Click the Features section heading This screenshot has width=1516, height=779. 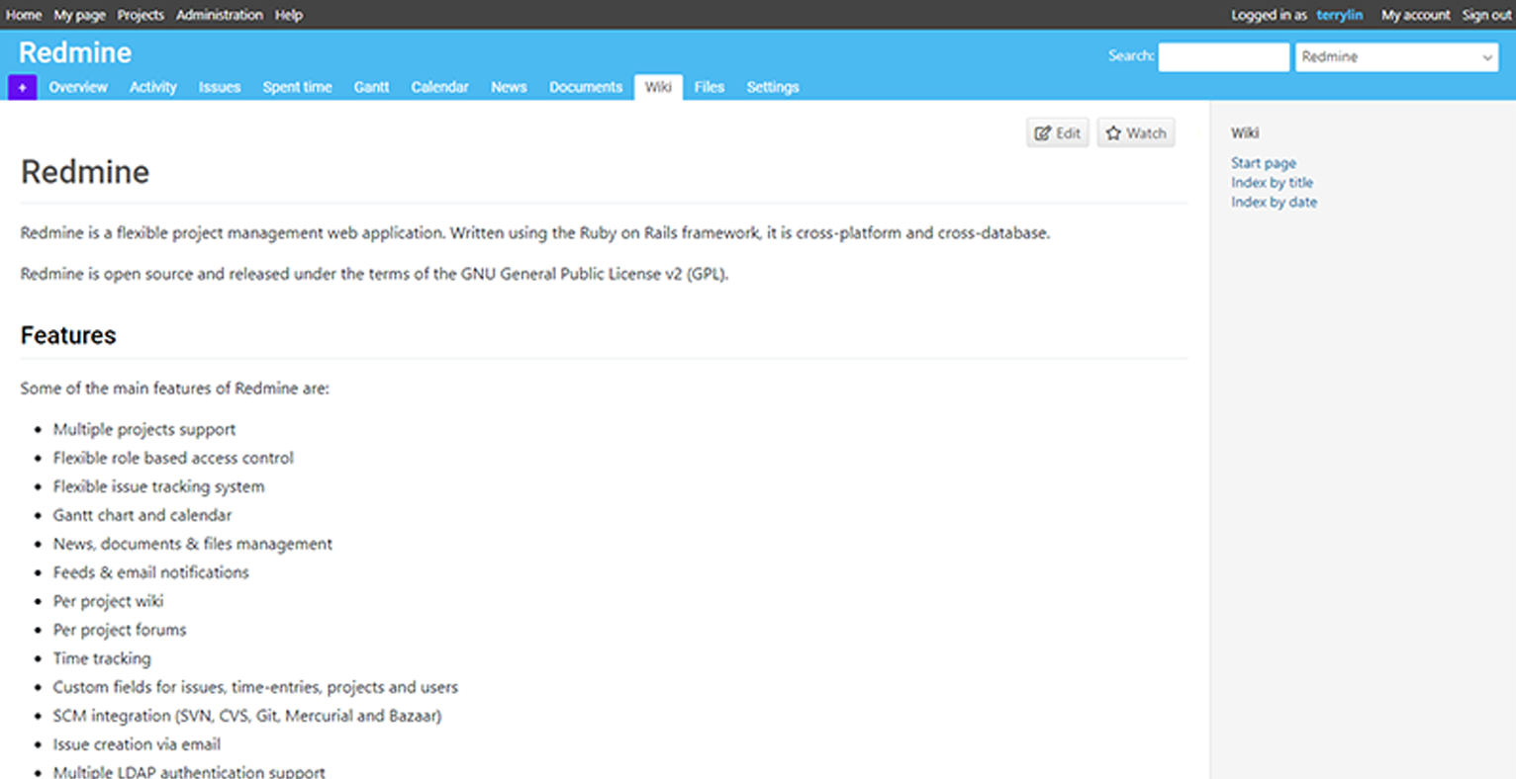click(68, 335)
